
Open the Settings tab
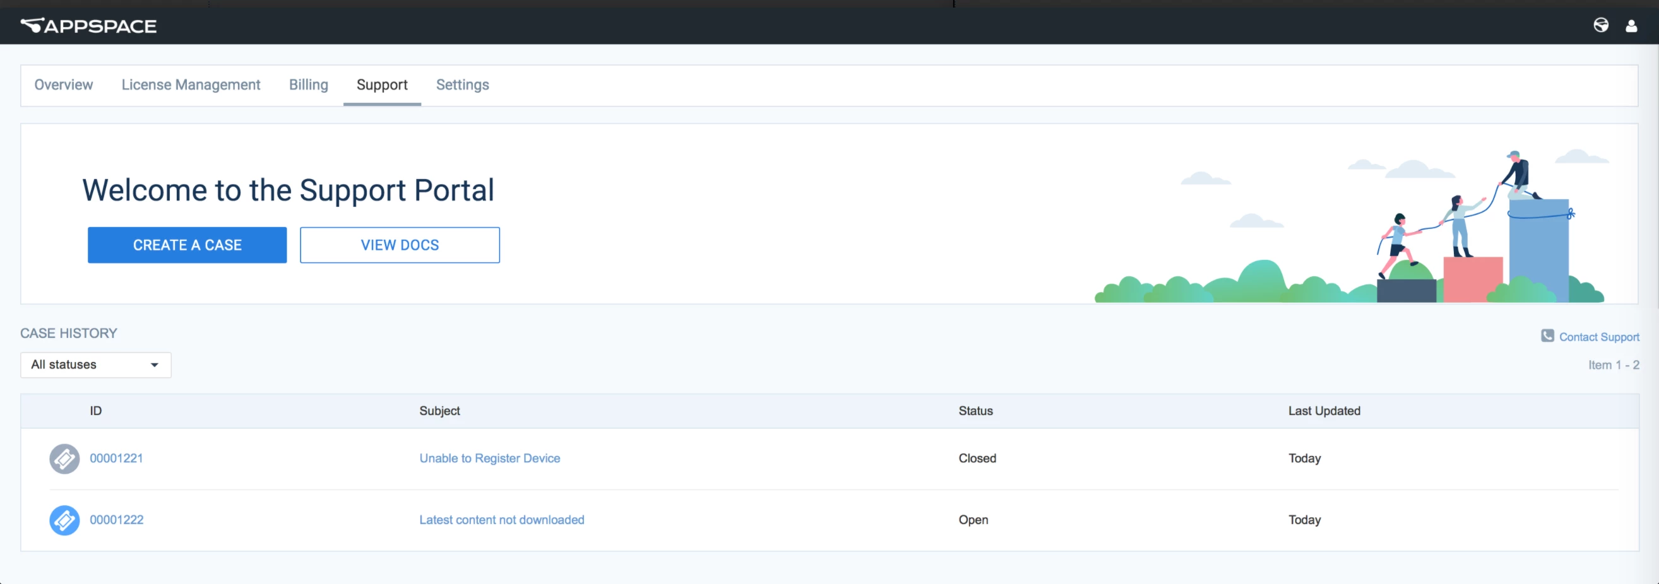[x=462, y=85]
